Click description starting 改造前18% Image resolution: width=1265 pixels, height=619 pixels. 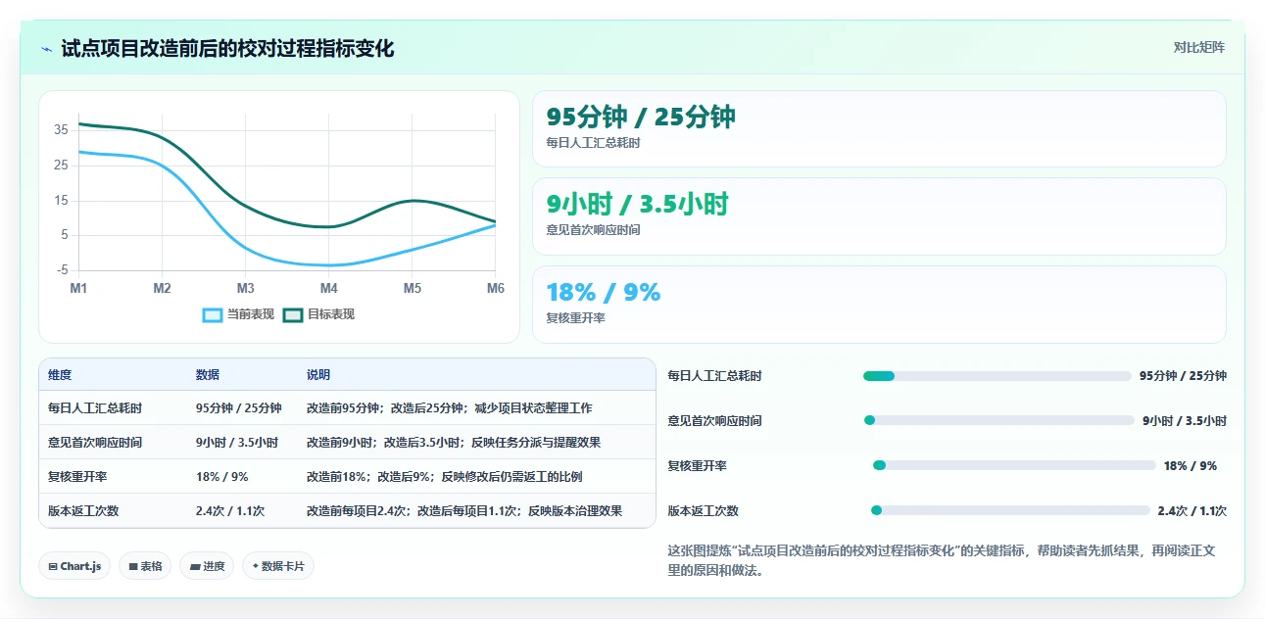click(x=445, y=477)
